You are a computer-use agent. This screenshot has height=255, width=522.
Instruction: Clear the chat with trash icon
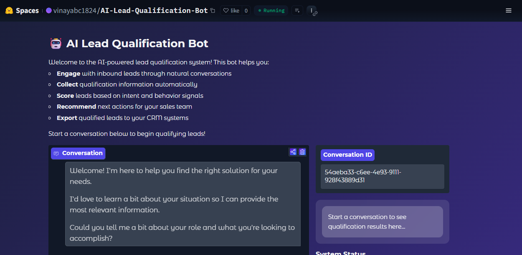302,152
